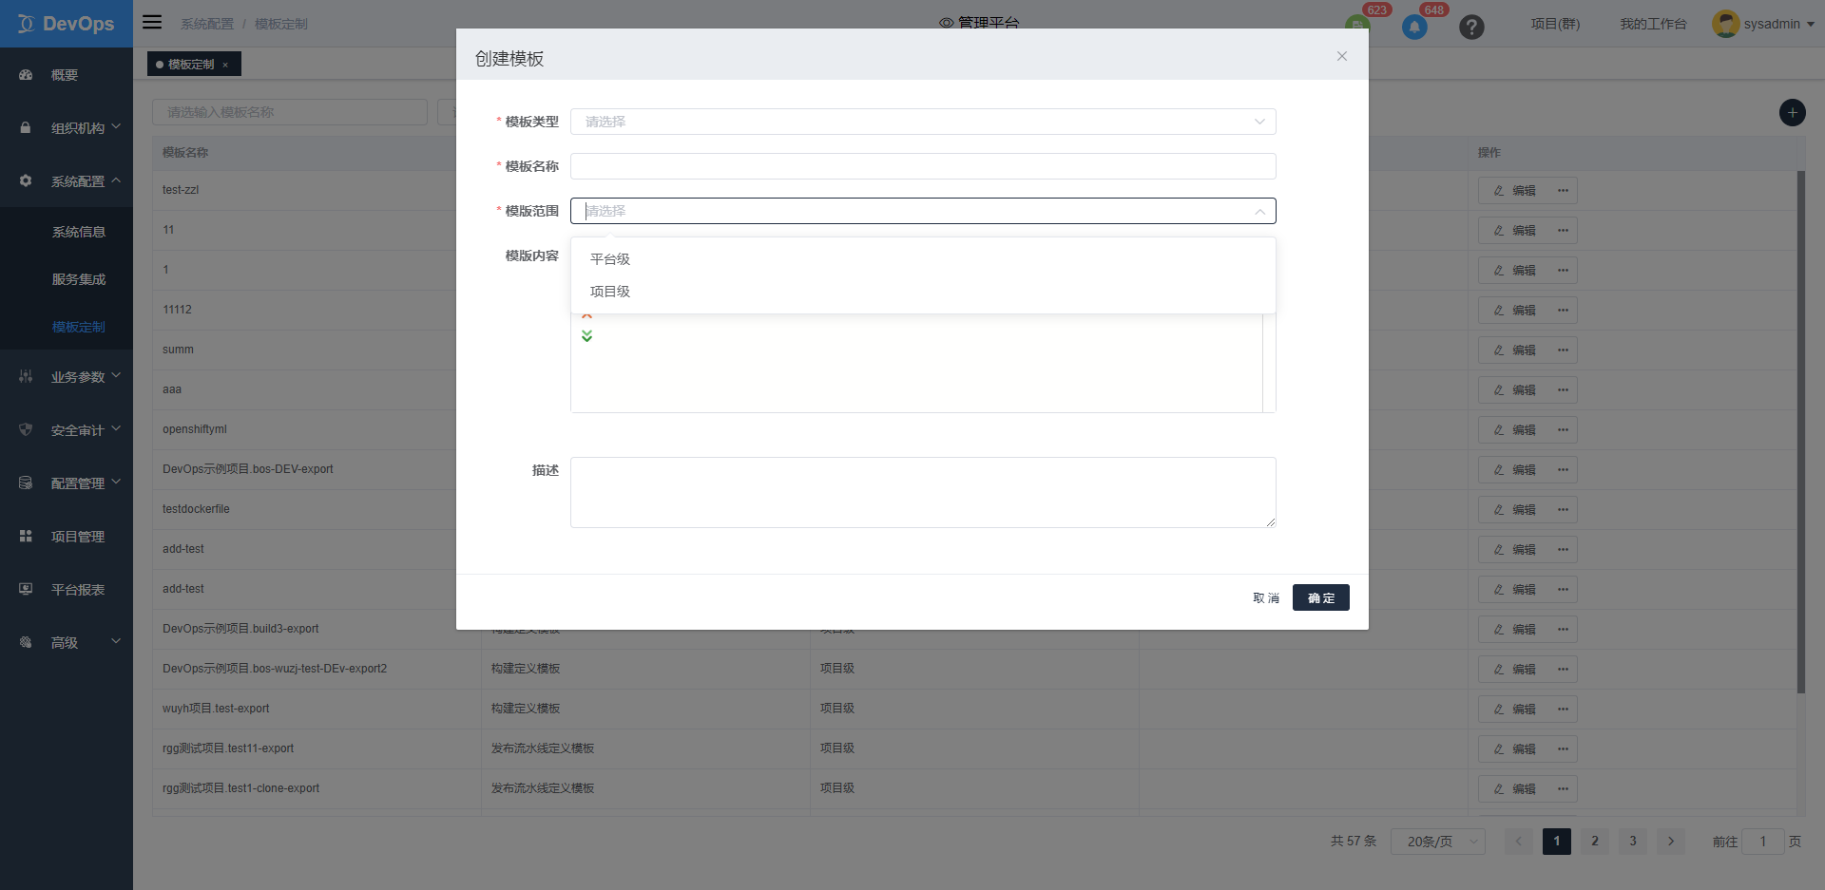Select 项目级 from the scope list
This screenshot has height=890, width=1825.
click(x=923, y=292)
